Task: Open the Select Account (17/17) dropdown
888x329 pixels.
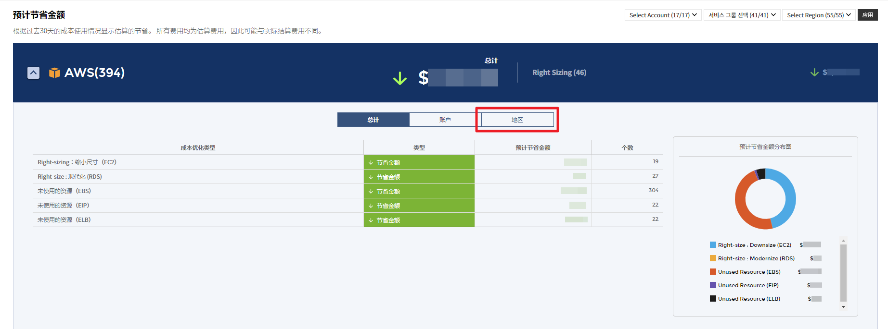Action: coord(663,15)
